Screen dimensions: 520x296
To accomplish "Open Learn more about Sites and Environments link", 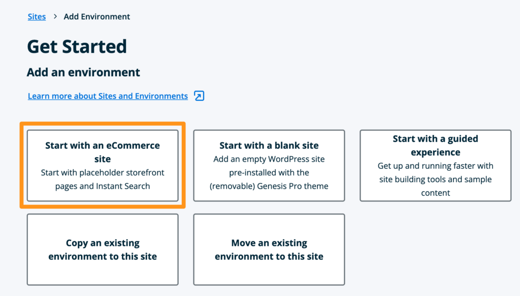I will point(108,96).
